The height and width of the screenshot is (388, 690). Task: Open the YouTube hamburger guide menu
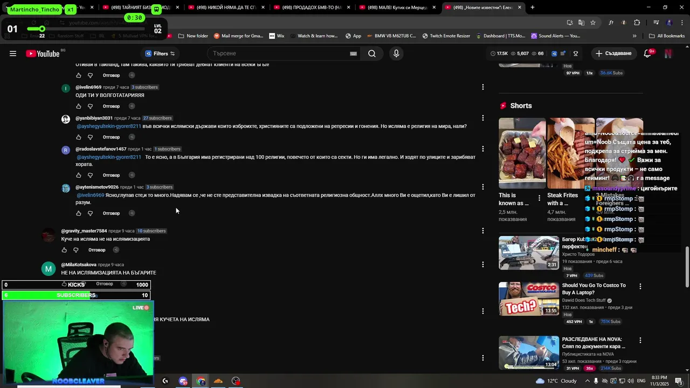click(x=13, y=53)
